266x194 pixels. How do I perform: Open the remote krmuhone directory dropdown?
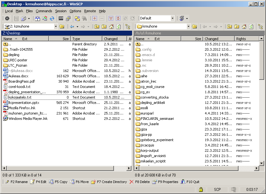point(188,27)
